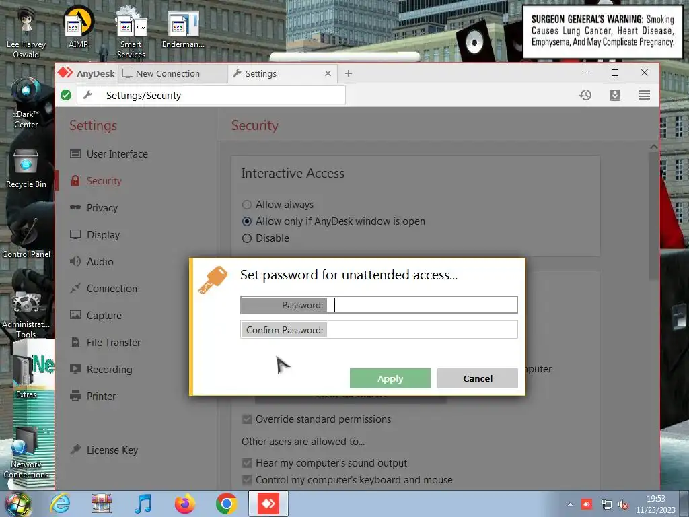
Task: Launch Internet Explorer from the taskbar
Action: 60,504
